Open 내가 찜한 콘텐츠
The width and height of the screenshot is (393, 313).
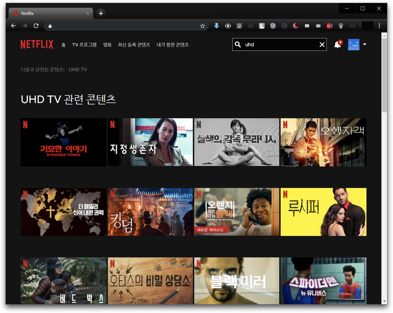173,45
